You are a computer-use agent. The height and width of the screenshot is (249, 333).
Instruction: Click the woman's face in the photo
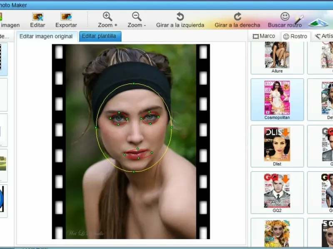[x=133, y=133]
